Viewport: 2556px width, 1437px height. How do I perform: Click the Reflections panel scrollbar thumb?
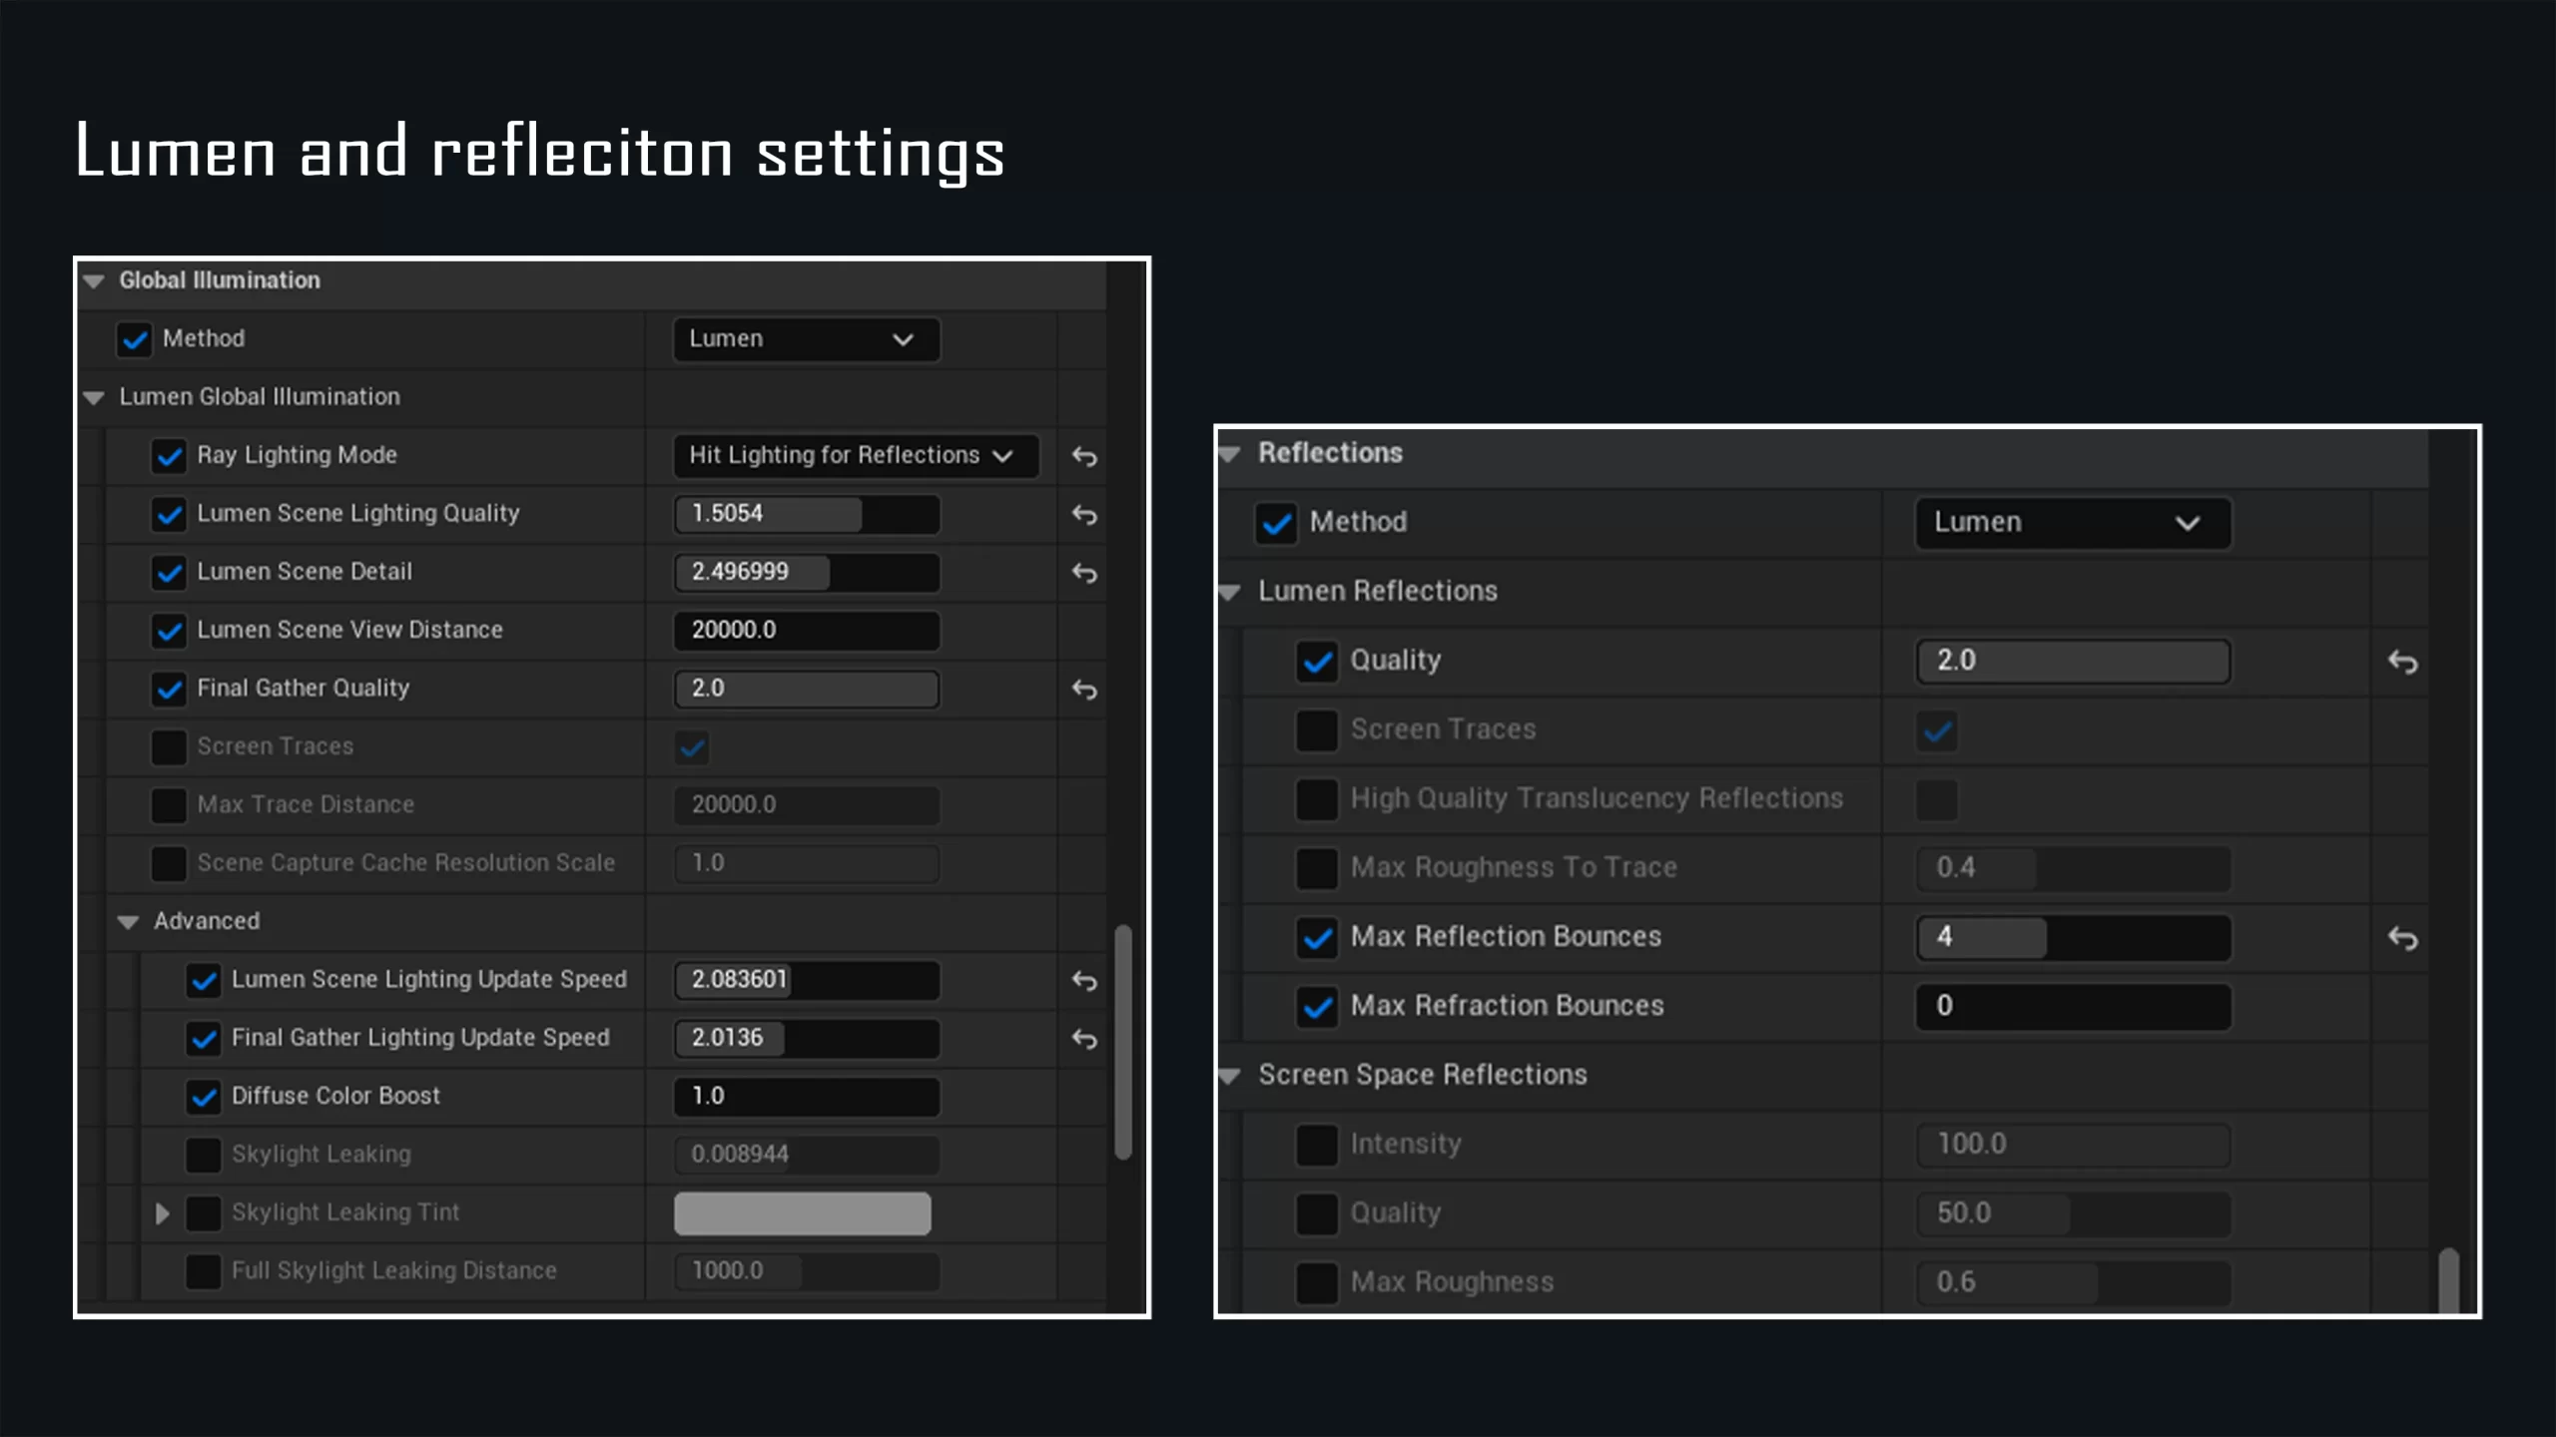tap(2448, 1281)
